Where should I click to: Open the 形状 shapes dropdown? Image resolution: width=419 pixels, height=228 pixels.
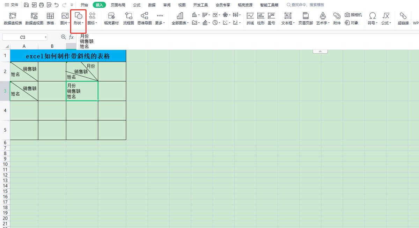pos(79,19)
